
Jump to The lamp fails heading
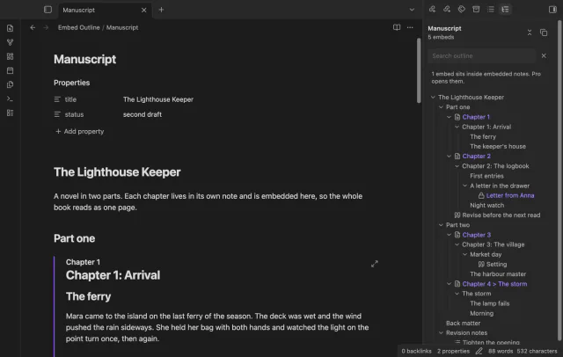tap(489, 303)
